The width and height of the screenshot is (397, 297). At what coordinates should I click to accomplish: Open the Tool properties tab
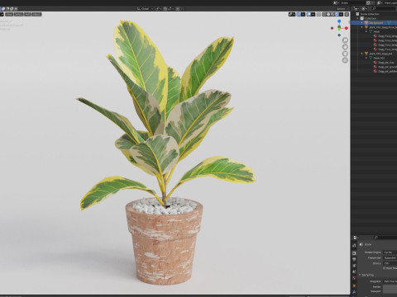point(354,246)
